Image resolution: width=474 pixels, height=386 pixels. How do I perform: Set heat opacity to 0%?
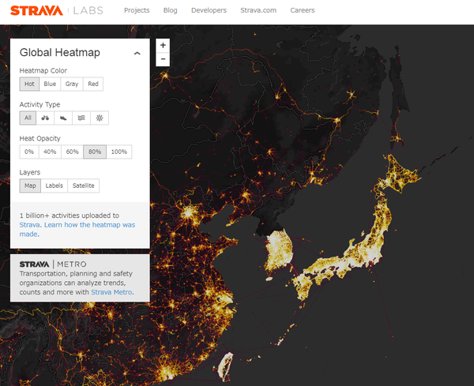29,152
